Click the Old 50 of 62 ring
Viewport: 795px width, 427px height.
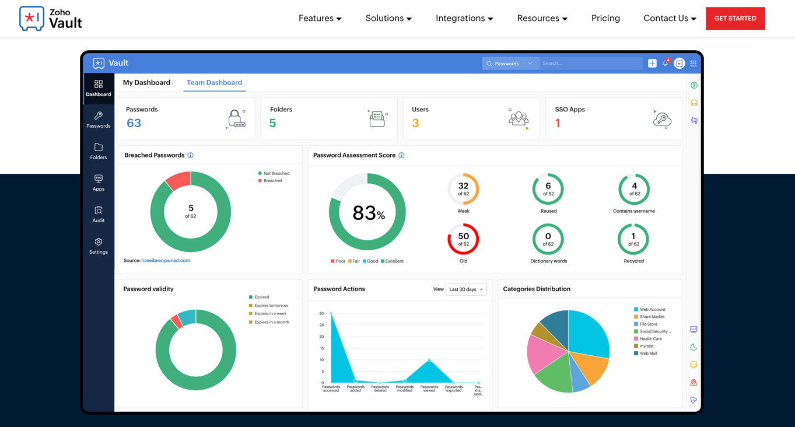pos(463,239)
